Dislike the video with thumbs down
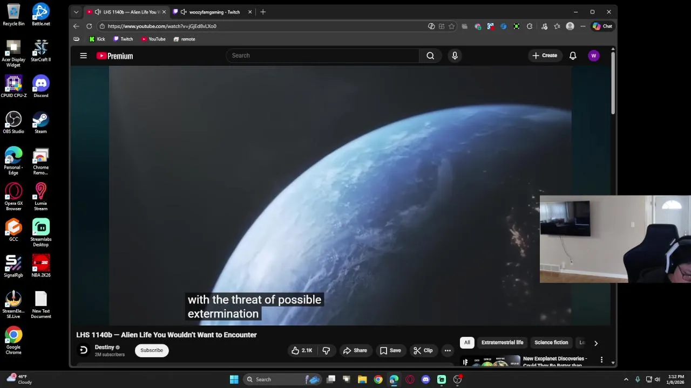Viewport: 691px width, 388px height. pyautogui.click(x=326, y=350)
